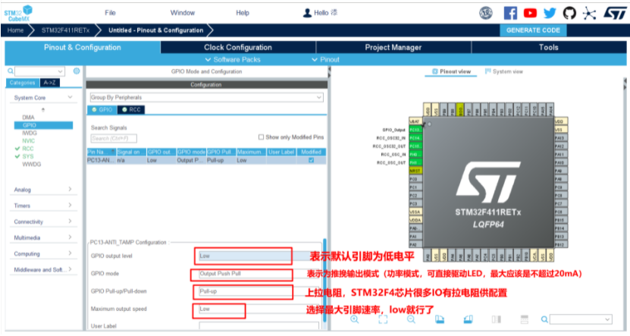This screenshot has height=336, width=630.
Task: Open the Twitter icon link
Action: point(550,13)
